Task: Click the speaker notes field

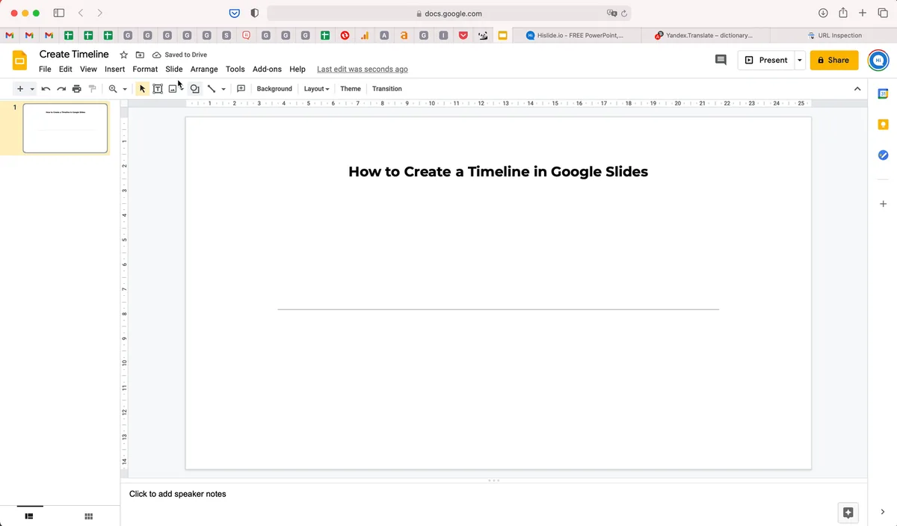Action: [x=493, y=494]
